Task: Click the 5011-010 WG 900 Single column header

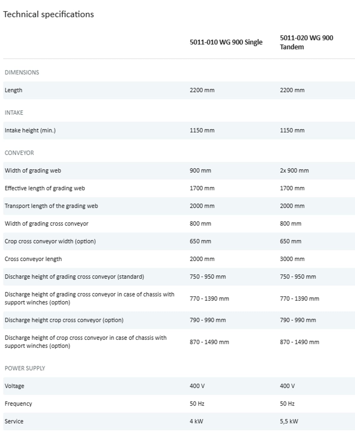Action: (x=226, y=42)
